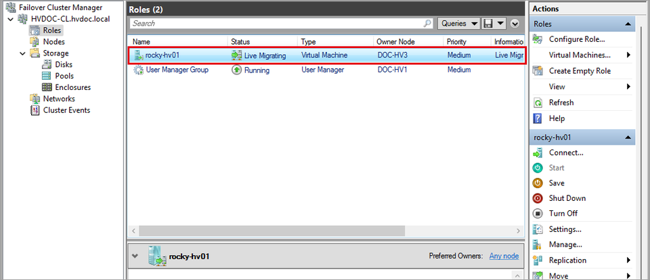
Task: Click the Settings... action text
Action: pos(565,229)
